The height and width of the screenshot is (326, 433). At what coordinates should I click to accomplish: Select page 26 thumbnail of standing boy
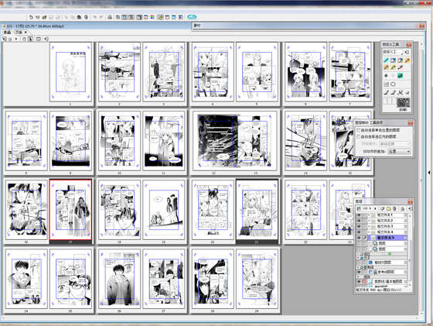119,279
